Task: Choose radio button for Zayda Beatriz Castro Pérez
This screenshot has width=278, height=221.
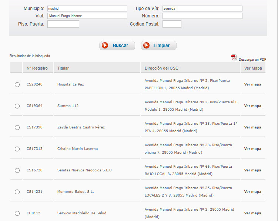Action: 17,127
